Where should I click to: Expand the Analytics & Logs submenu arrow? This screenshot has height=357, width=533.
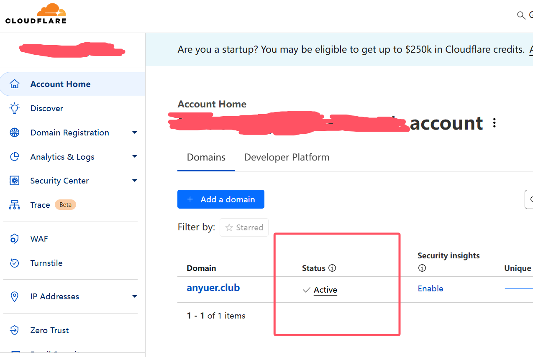135,156
